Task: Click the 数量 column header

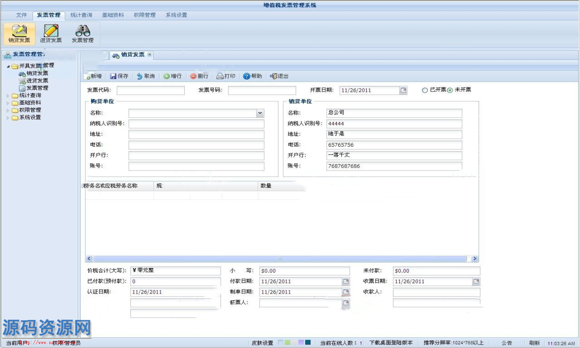Action: [x=281, y=186]
